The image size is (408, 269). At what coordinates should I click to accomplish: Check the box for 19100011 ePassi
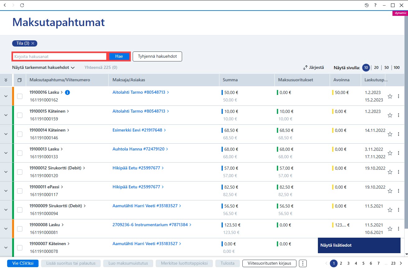[x=20, y=191]
